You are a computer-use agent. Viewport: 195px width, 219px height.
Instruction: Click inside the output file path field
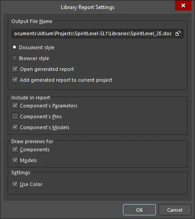point(93,33)
